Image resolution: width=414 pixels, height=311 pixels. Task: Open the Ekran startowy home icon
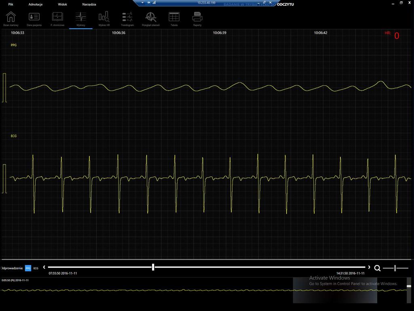(x=11, y=19)
